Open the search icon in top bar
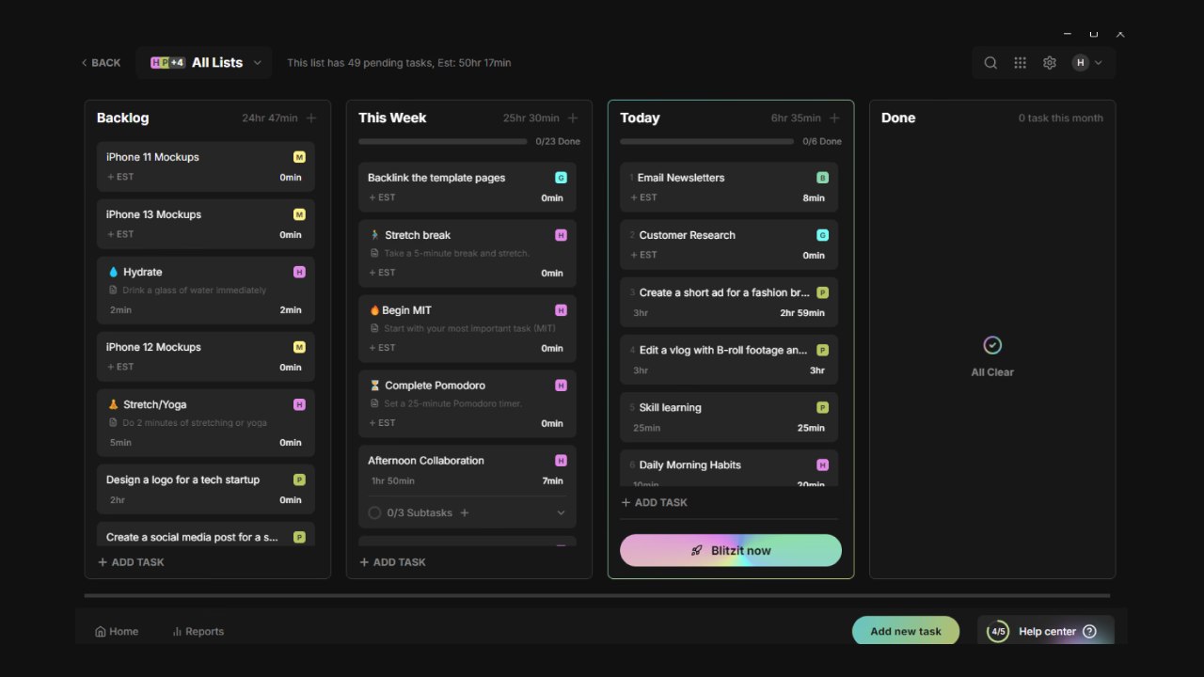 coord(990,63)
